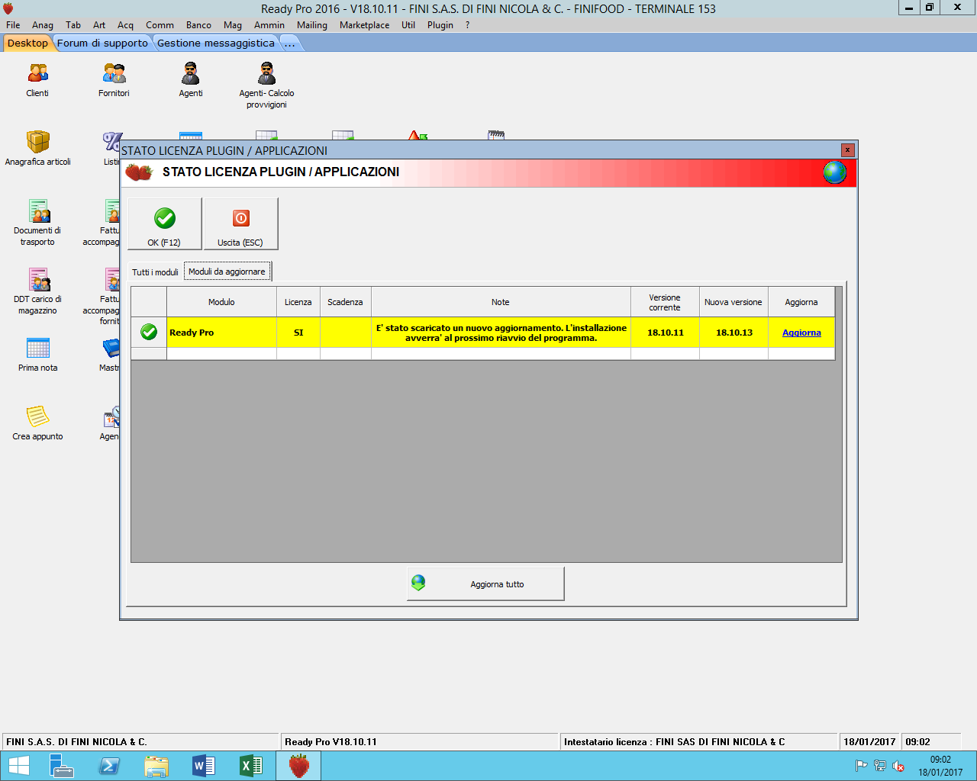Open the Anag menu
The image size is (977, 781).
(x=43, y=25)
